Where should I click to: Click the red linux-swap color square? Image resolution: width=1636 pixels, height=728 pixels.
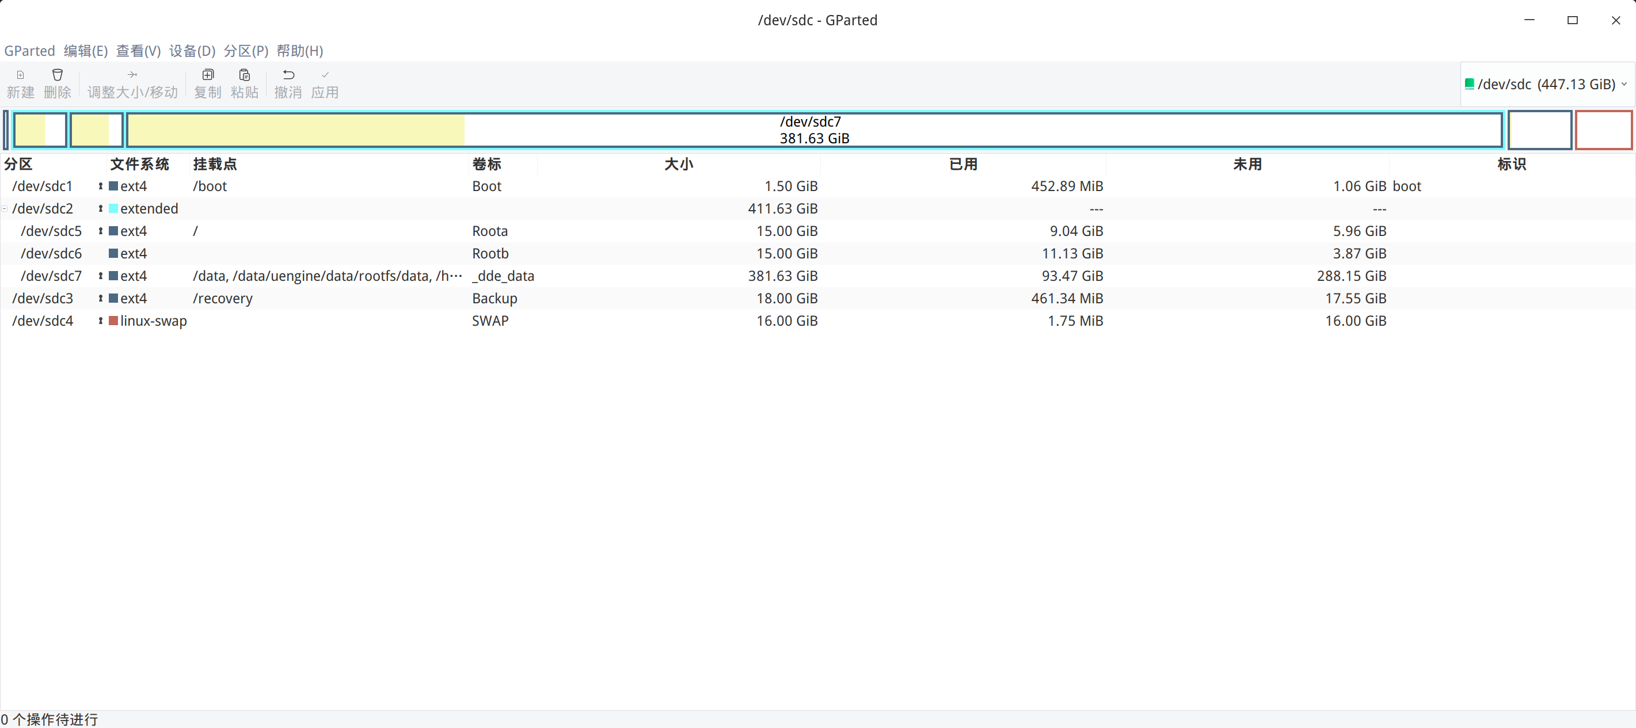113,321
